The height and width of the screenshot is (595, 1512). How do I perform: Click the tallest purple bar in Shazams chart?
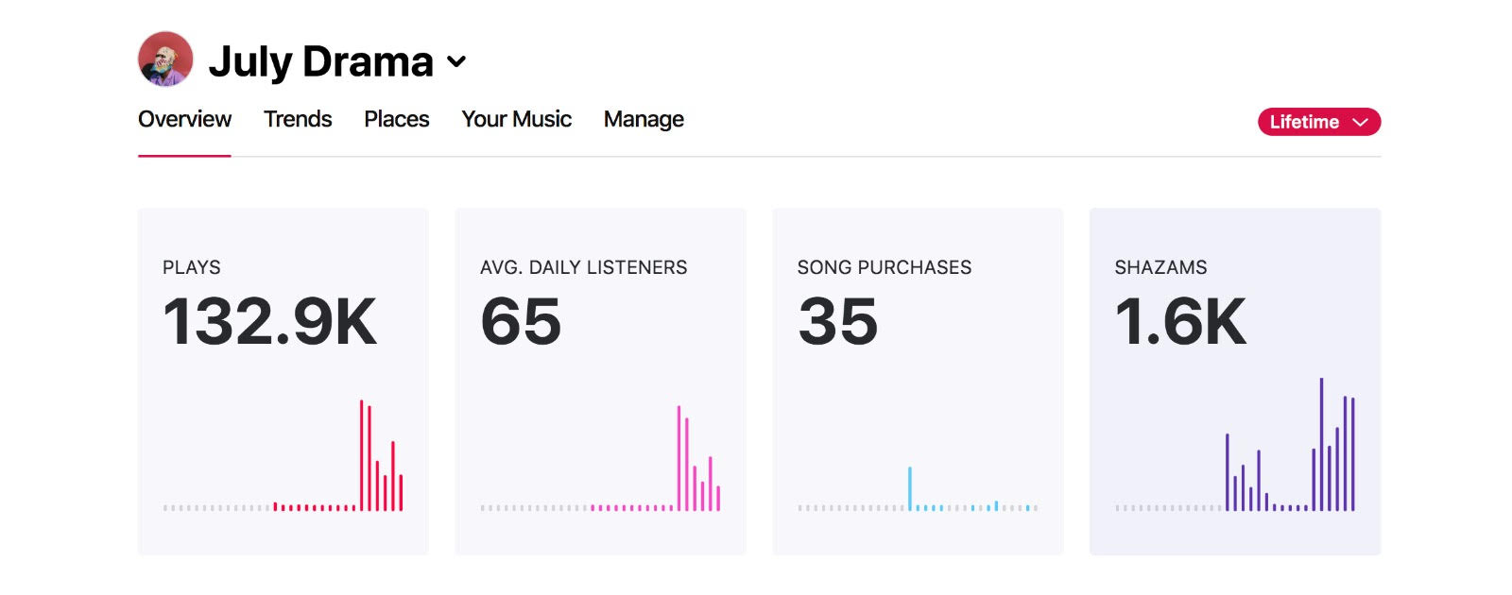coord(1321,445)
